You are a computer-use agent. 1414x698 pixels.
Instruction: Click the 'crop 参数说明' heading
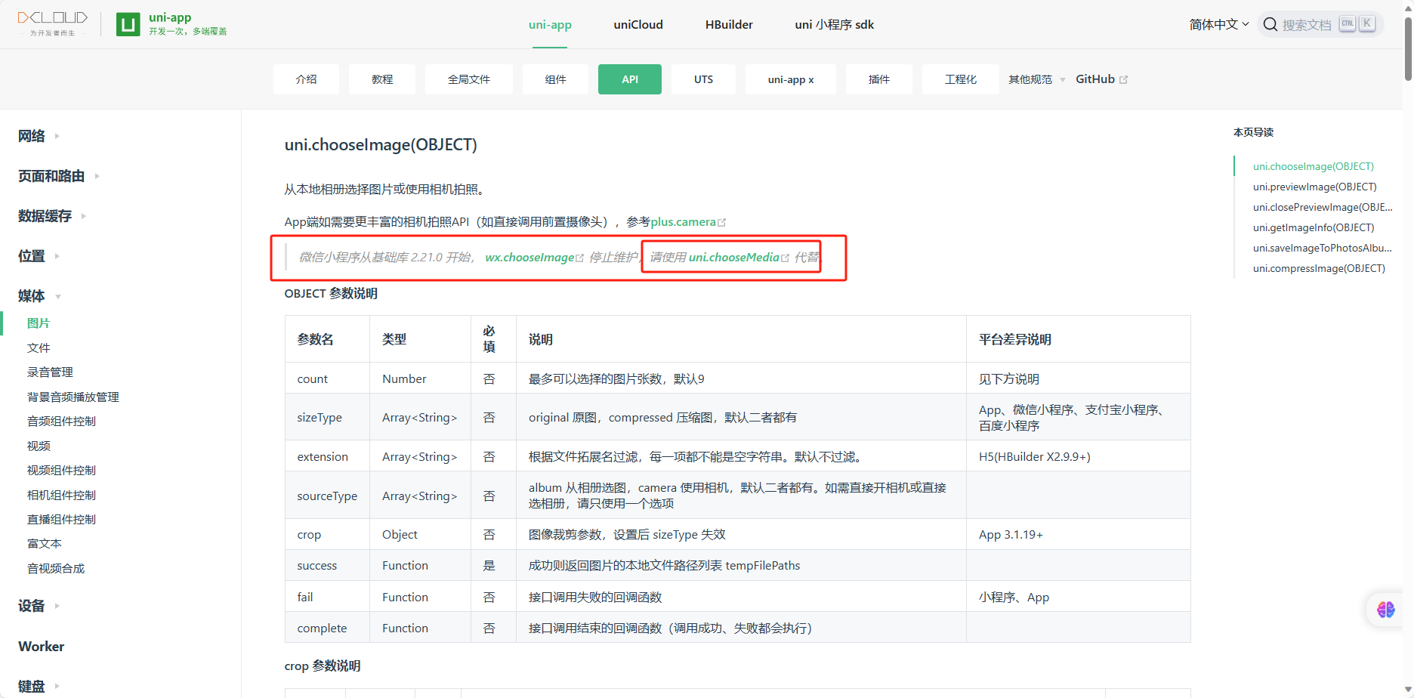323,666
